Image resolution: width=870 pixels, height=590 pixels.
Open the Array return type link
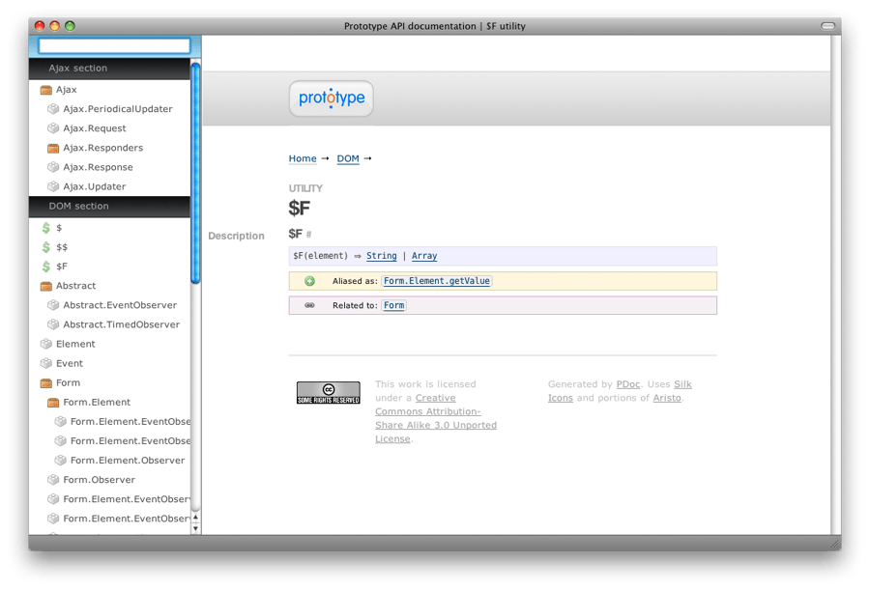(424, 256)
